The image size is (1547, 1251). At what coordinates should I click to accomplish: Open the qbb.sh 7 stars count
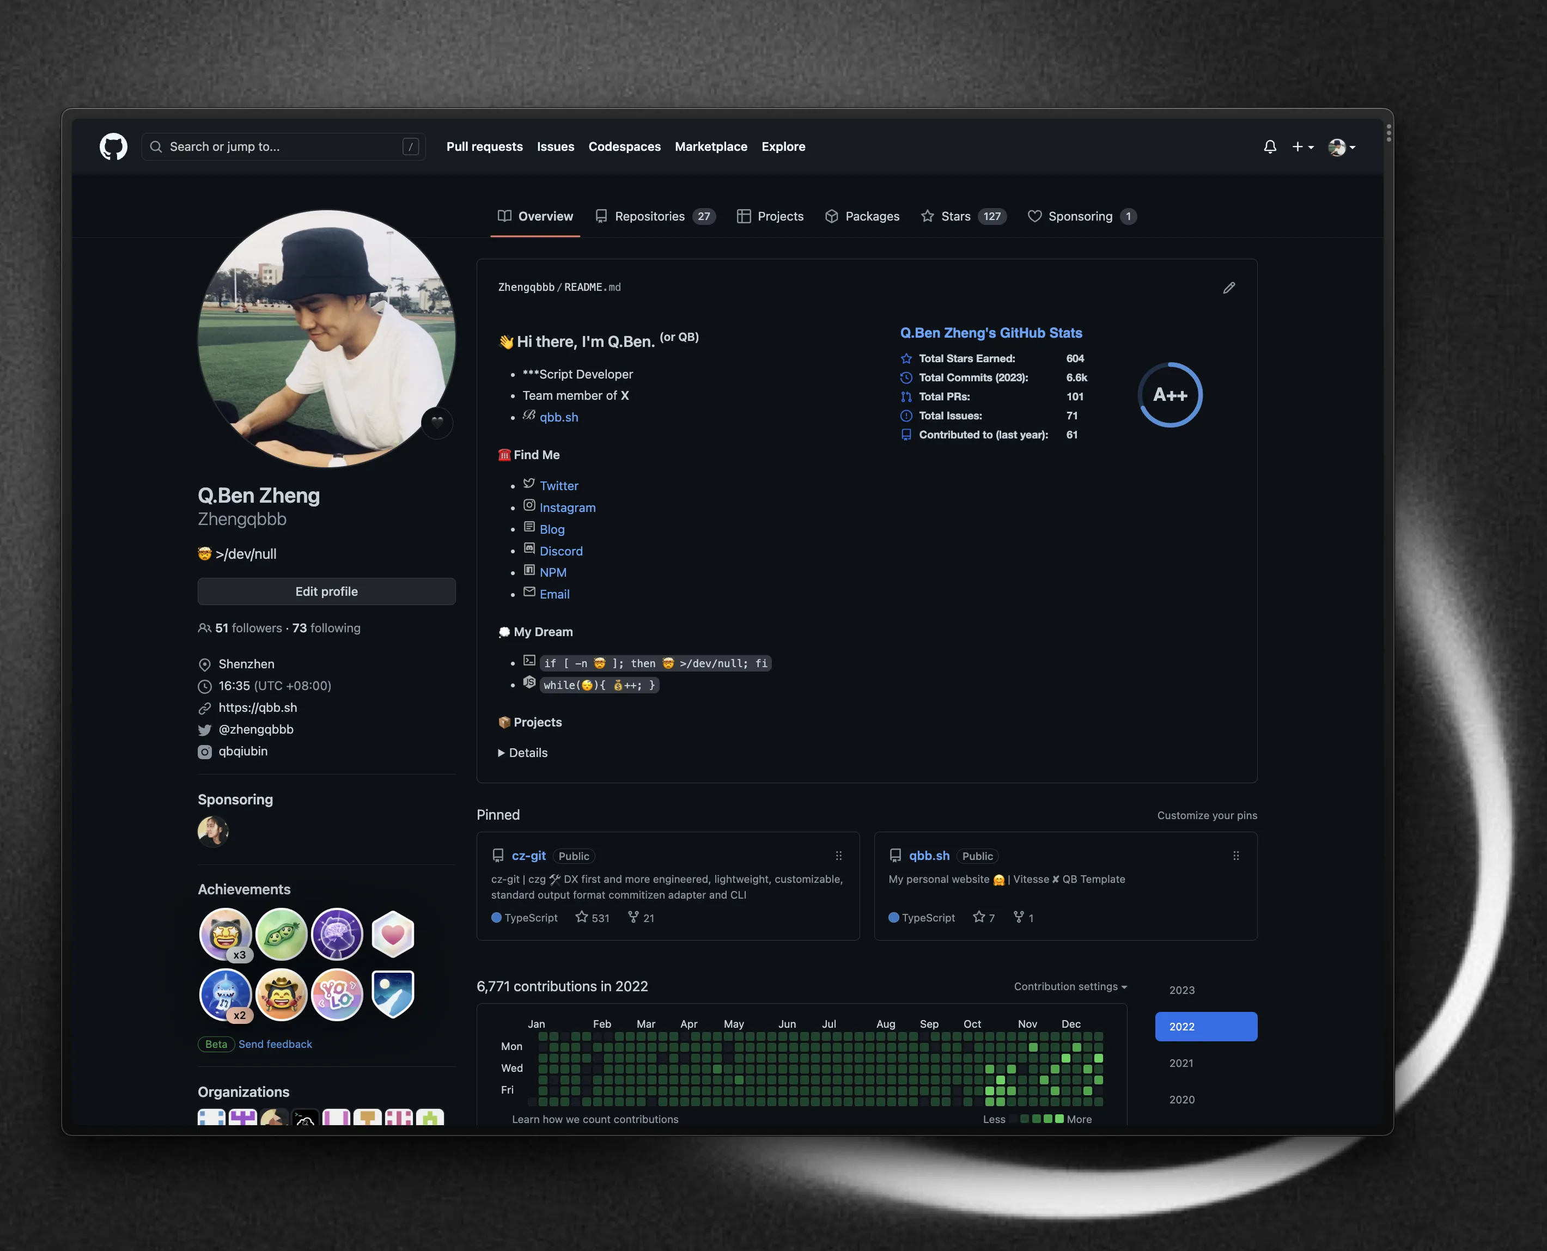point(984,917)
